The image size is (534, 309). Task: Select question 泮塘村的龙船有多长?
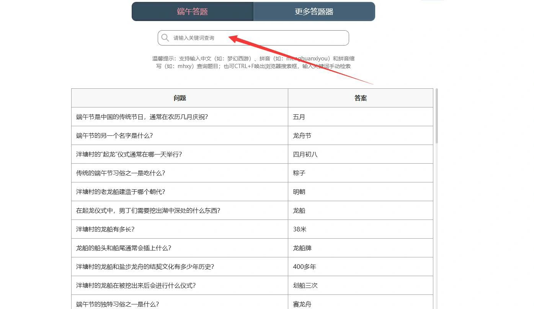180,229
